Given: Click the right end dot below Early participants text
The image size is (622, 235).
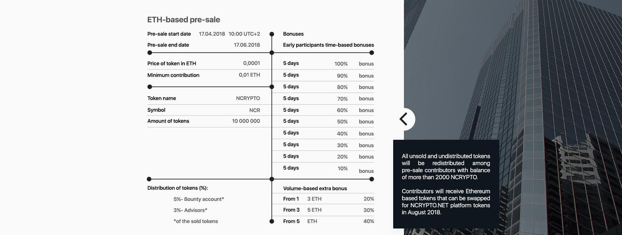Looking at the screenshot, I should tap(371, 53).
